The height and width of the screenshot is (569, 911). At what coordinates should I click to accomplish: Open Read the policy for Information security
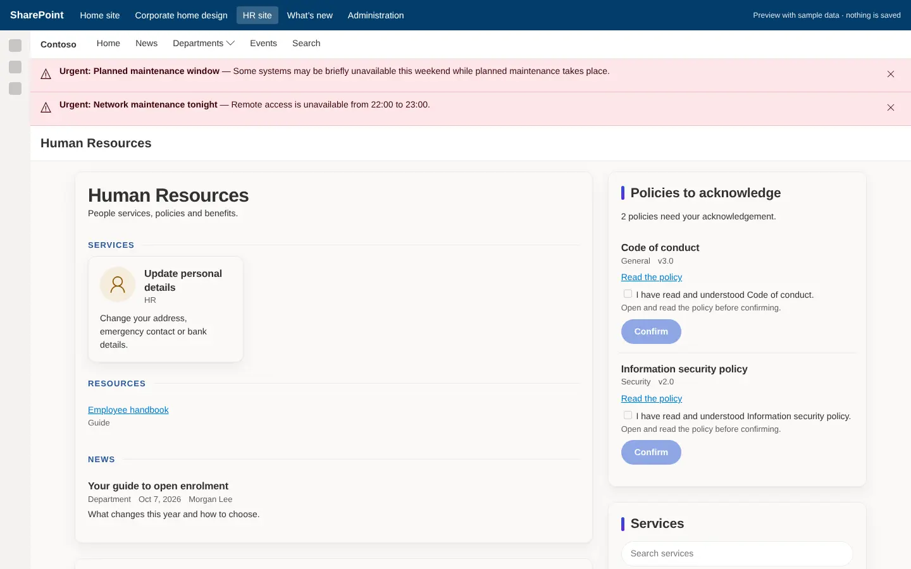pos(651,398)
